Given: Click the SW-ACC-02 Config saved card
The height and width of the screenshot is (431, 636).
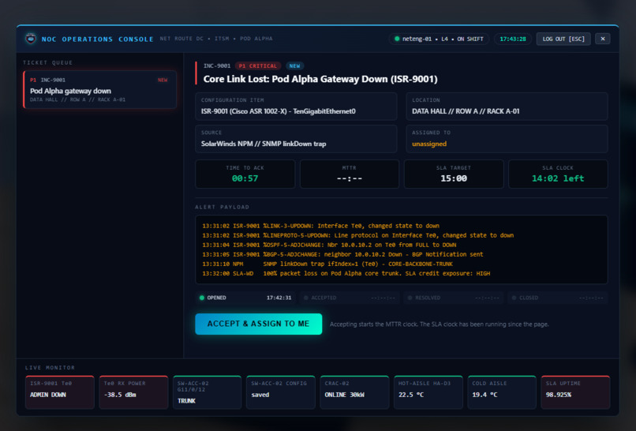Looking at the screenshot, I should coord(281,392).
